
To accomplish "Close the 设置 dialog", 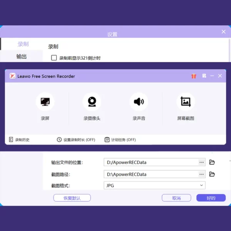I will click(223, 32).
